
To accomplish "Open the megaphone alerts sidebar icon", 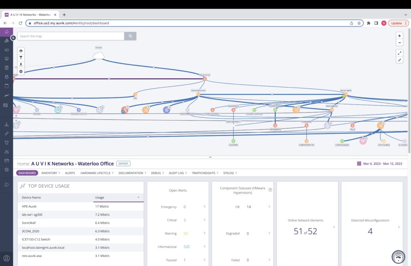I will coord(6,50).
